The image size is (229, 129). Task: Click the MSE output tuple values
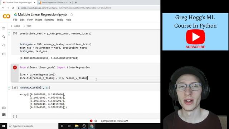(49, 58)
